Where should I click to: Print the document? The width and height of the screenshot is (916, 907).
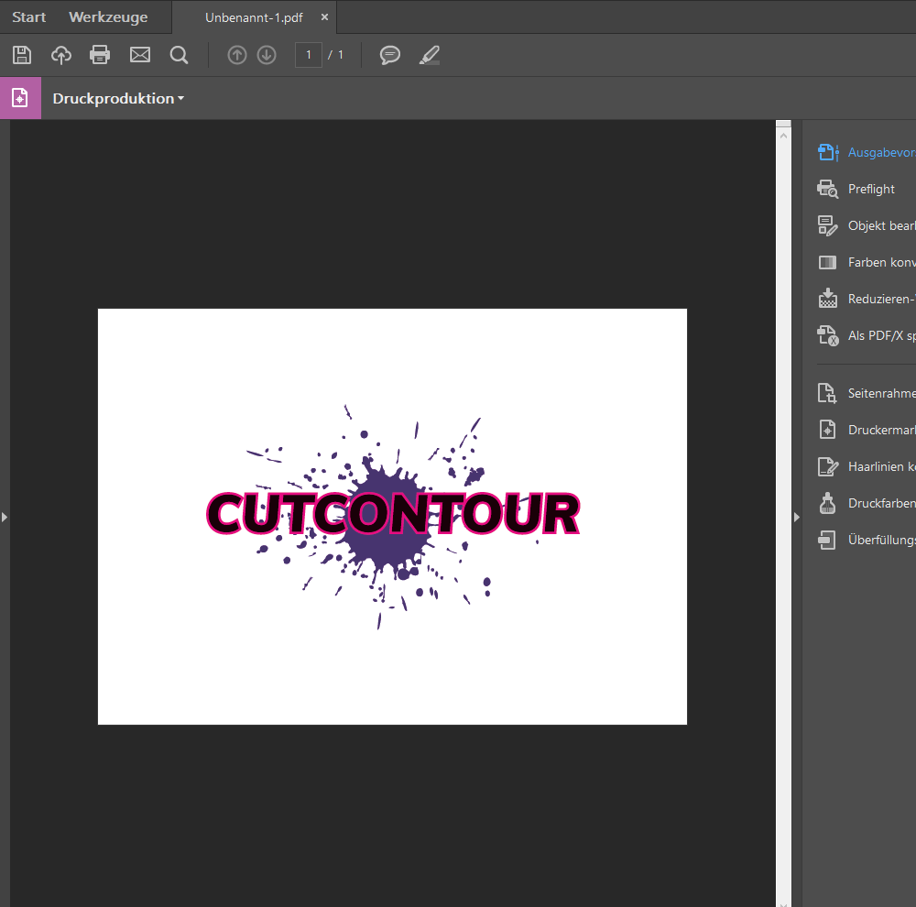click(x=100, y=55)
